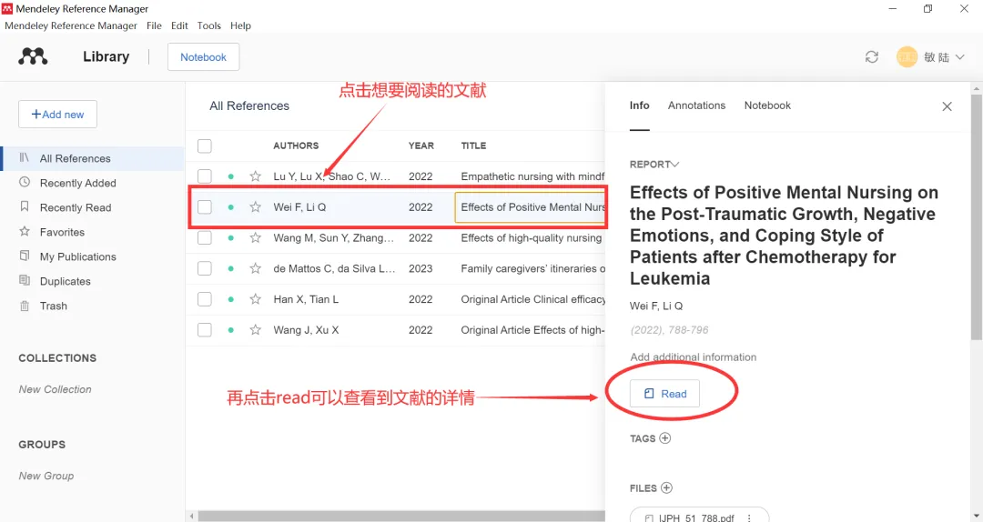Viewport: 983px width, 522px height.
Task: Click the horizontal scrollbar thumb
Action: point(401,517)
